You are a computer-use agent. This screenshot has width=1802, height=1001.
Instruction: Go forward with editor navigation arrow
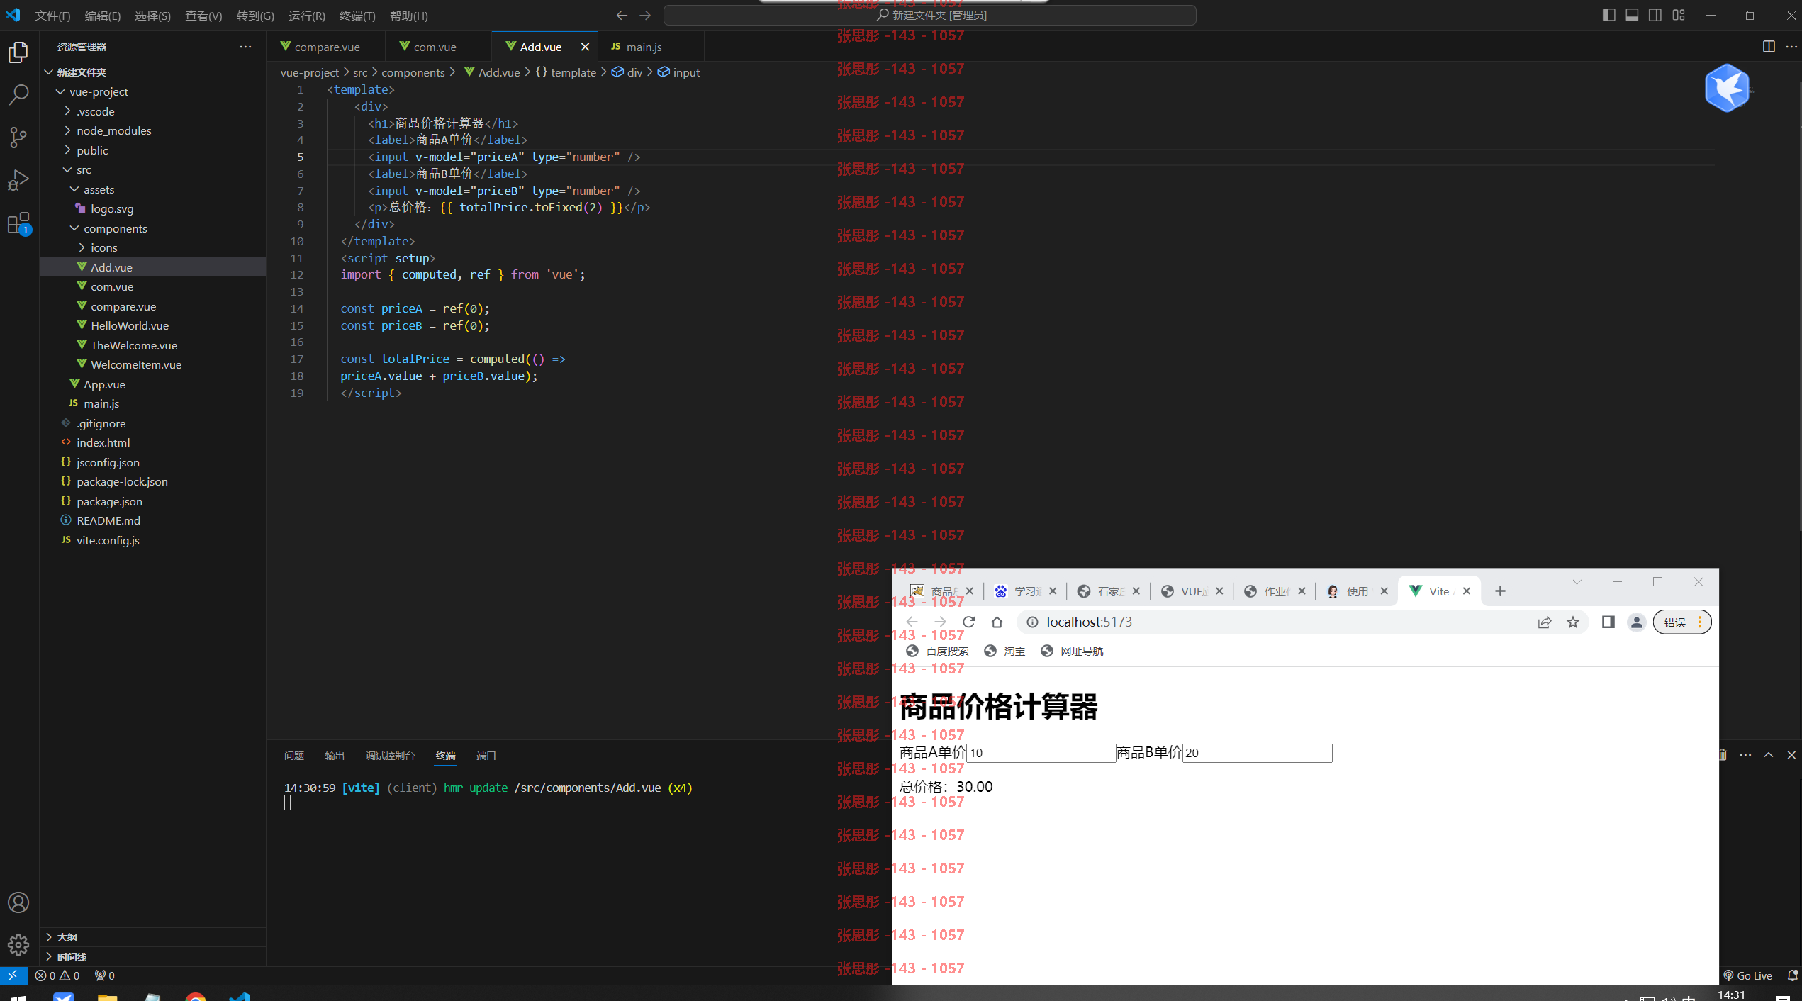[x=645, y=15]
